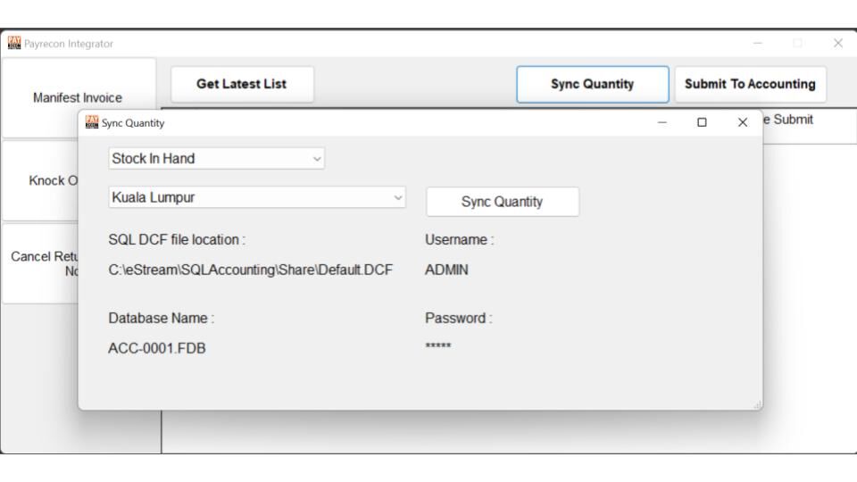Click the Username label
The width and height of the screenshot is (857, 482).
(x=459, y=240)
